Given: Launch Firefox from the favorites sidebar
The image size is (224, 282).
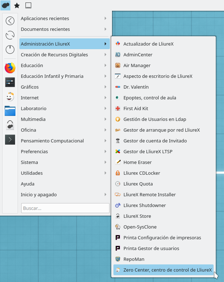Looking at the screenshot, I should (10, 67).
